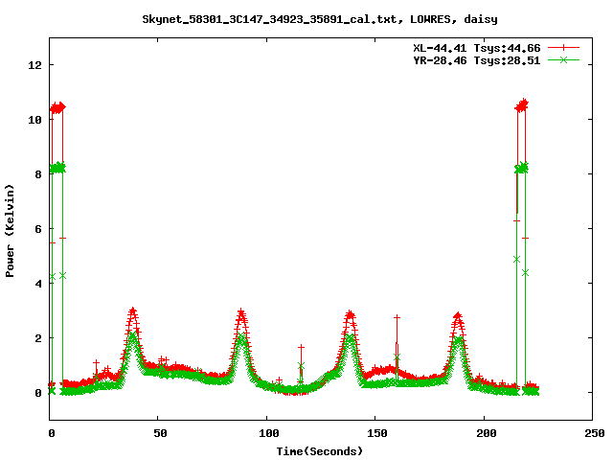This screenshot has height=460, width=613.
Task: Click the first red peak near 38 seconds
Action: click(133, 311)
